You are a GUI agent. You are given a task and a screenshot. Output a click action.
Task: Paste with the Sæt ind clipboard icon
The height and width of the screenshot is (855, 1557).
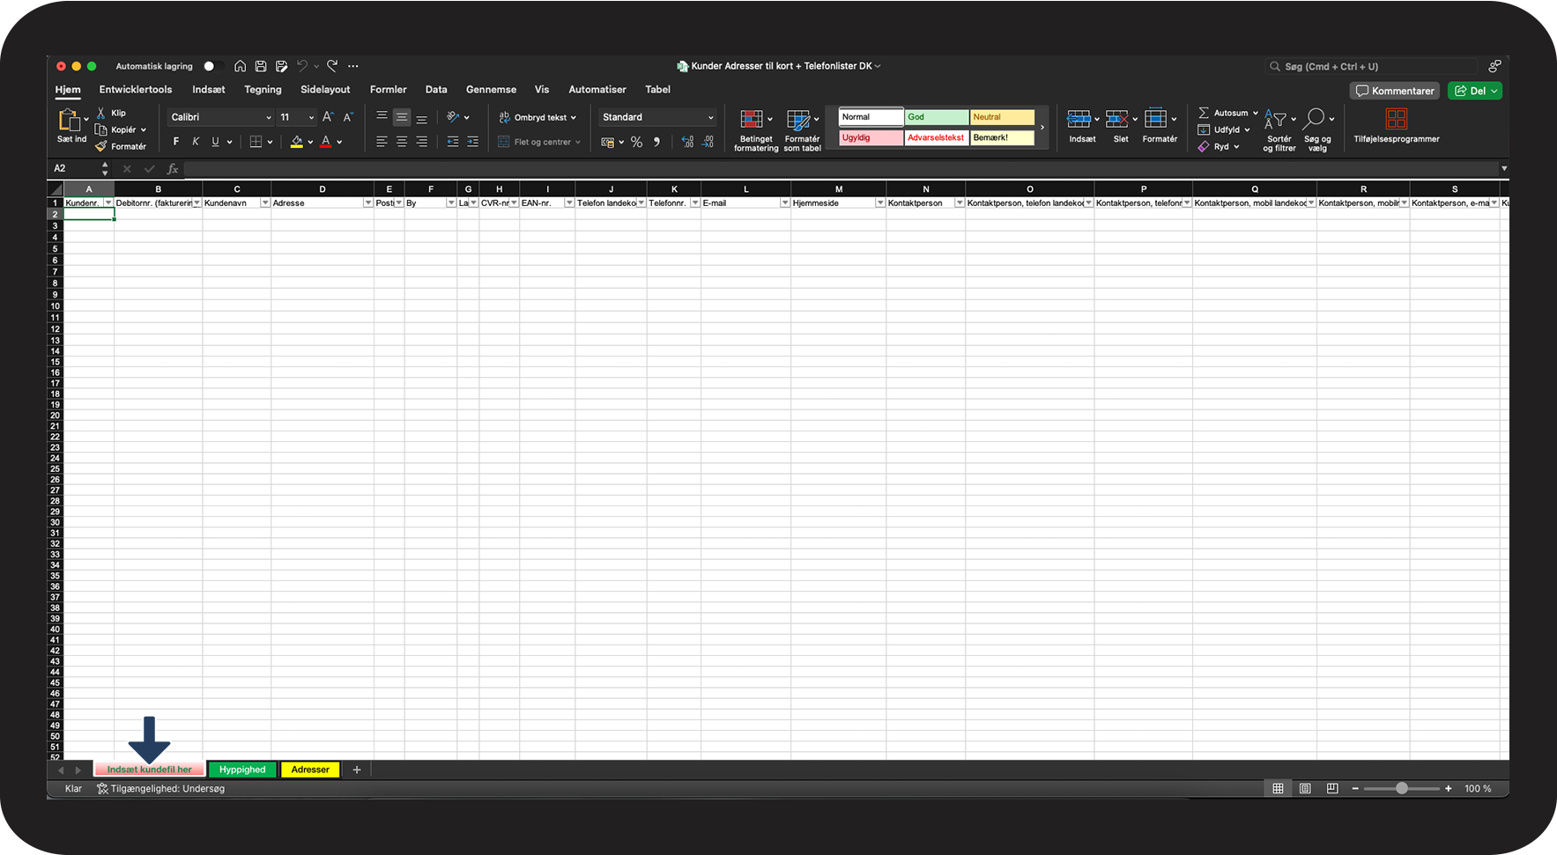[69, 120]
